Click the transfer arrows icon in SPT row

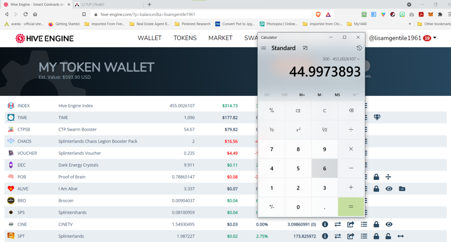click(x=338, y=236)
